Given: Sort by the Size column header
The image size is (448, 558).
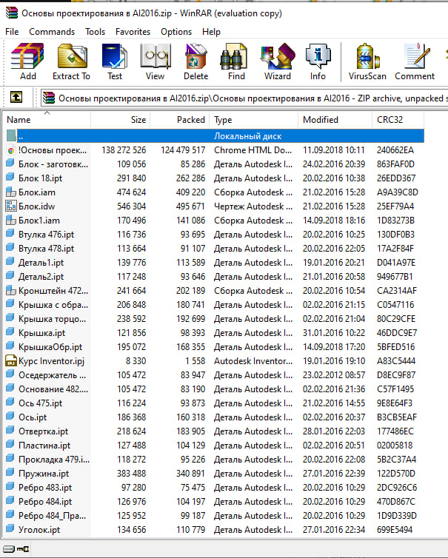Looking at the screenshot, I should [121, 120].
